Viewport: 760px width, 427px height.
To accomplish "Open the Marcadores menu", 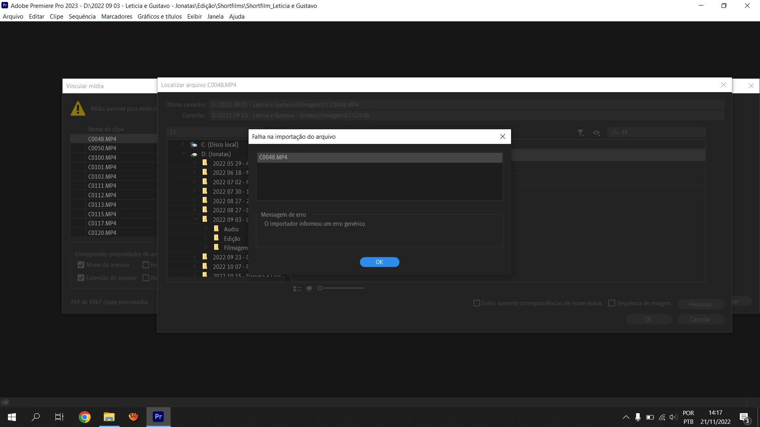I will [117, 17].
